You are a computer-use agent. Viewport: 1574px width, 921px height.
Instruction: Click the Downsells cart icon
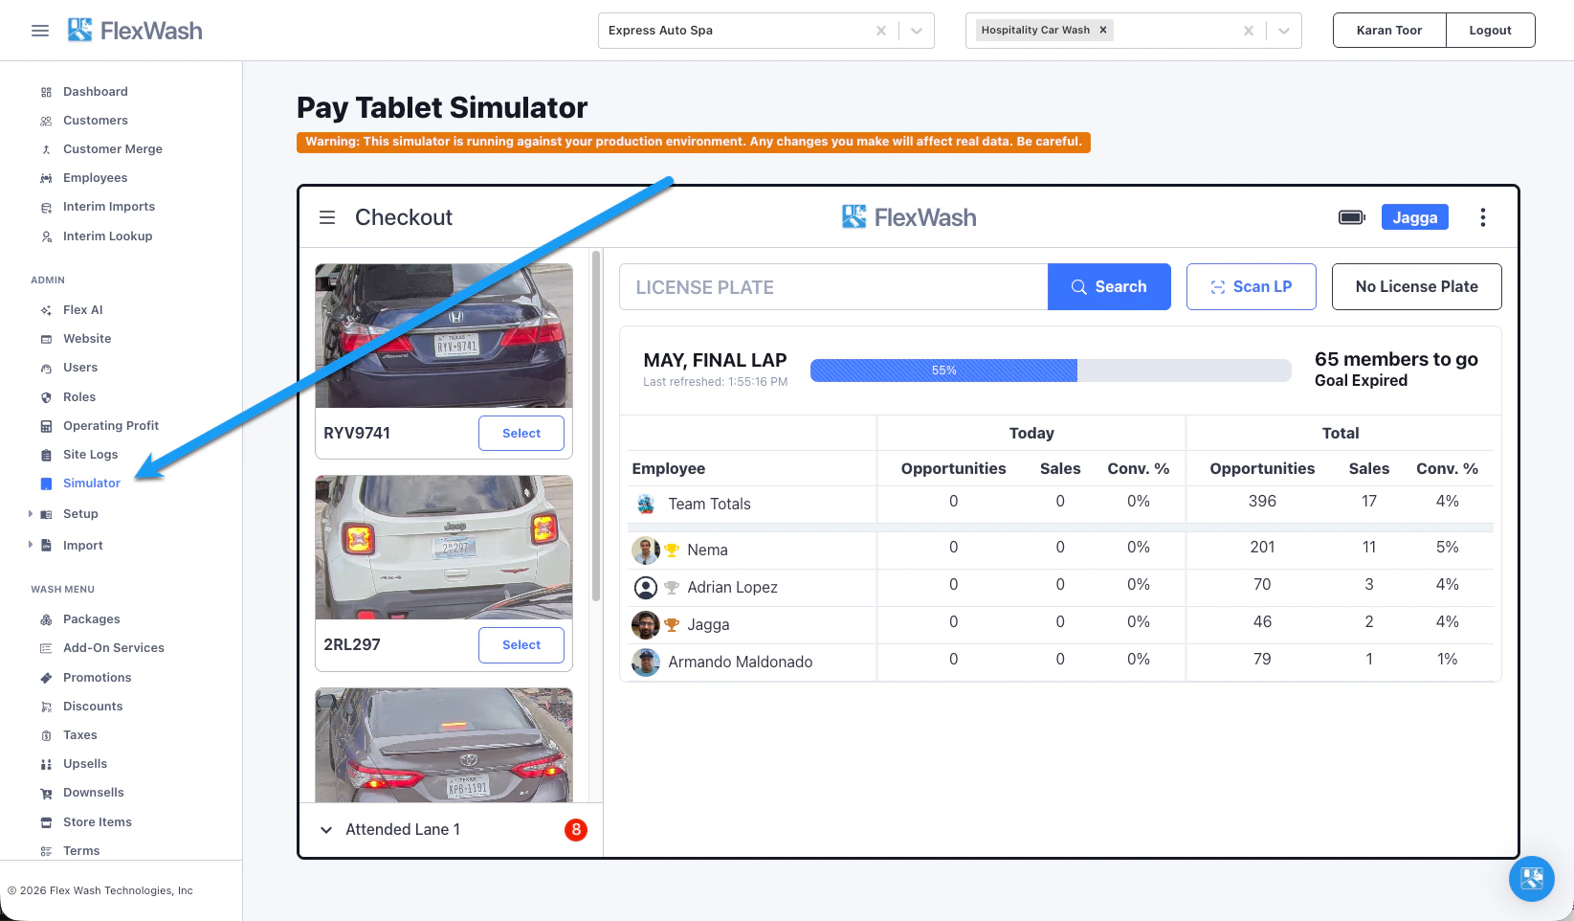coord(46,793)
